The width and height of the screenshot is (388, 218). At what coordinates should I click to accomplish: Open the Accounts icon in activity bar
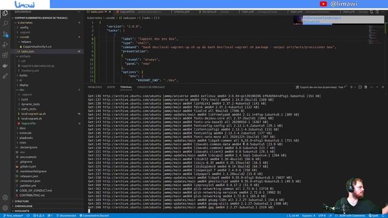(x=5, y=197)
